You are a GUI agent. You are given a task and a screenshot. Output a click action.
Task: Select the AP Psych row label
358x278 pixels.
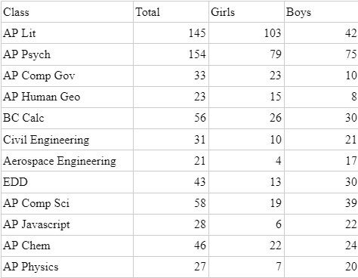pyautogui.click(x=67, y=54)
